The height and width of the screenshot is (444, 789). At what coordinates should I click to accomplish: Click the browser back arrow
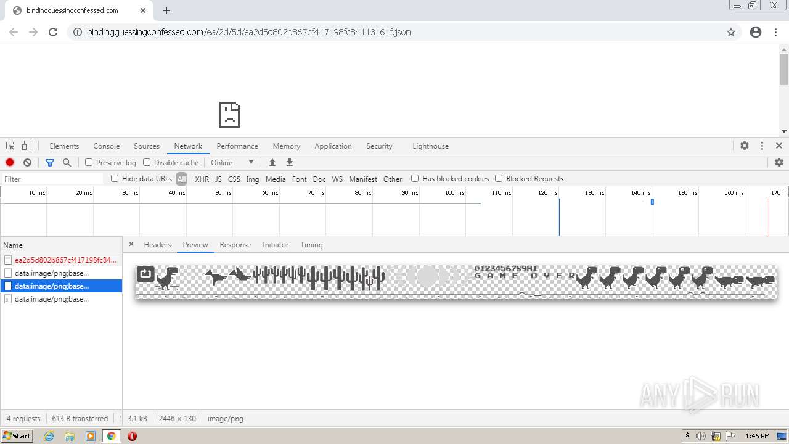(14, 32)
